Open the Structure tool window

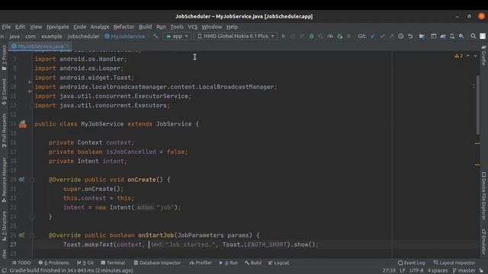pos(4,226)
